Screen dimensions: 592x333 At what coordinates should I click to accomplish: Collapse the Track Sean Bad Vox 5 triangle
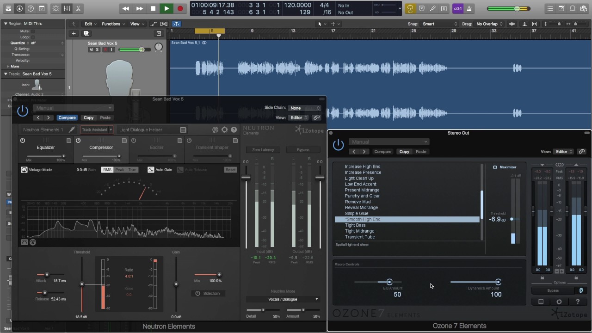pyautogui.click(x=6, y=74)
